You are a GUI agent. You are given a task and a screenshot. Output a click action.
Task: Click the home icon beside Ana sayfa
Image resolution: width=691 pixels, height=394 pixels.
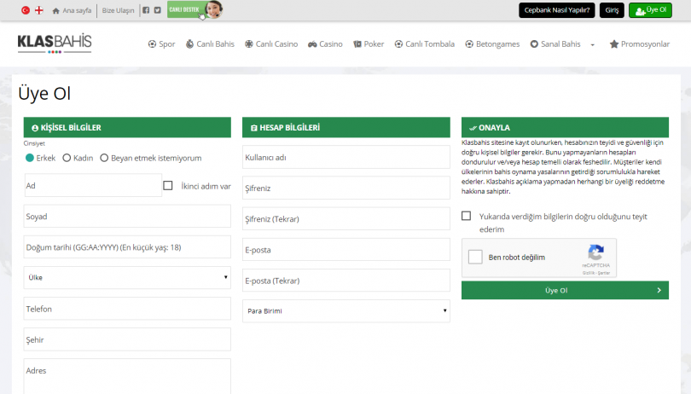55,10
